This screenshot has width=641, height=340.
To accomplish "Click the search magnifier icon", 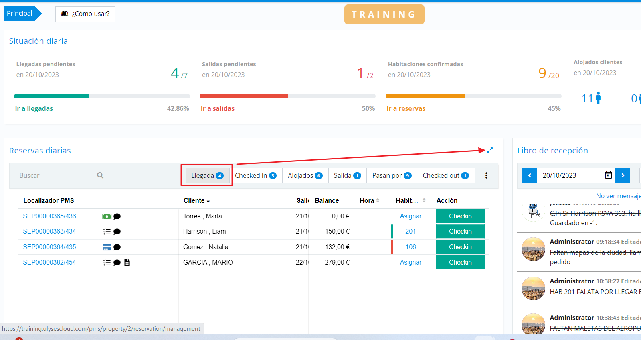I will pyautogui.click(x=100, y=175).
